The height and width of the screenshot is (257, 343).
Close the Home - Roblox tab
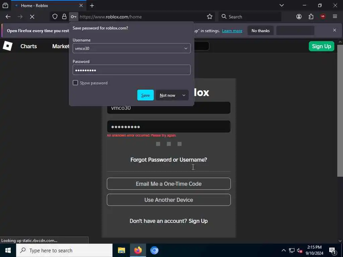point(81,5)
